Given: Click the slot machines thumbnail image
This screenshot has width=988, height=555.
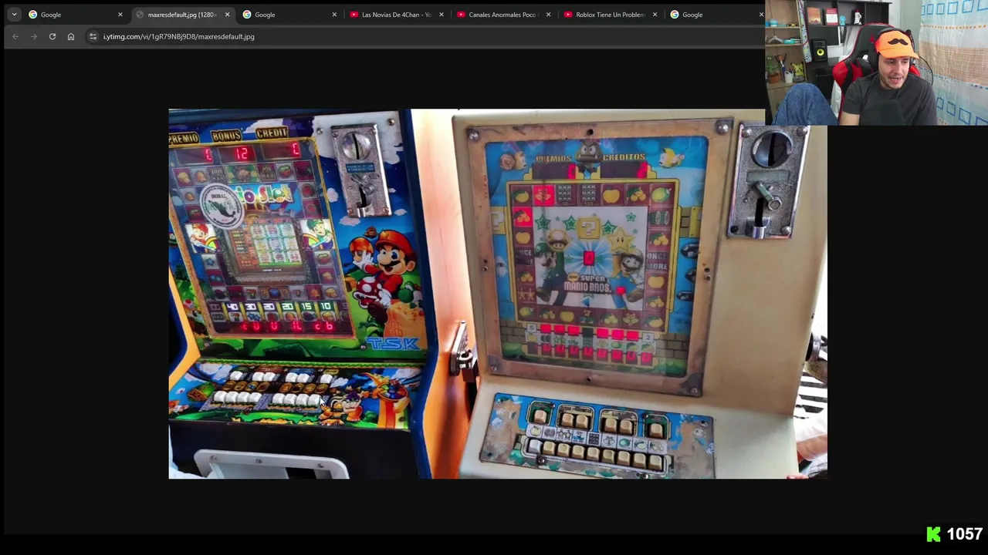Looking at the screenshot, I should [x=498, y=294].
